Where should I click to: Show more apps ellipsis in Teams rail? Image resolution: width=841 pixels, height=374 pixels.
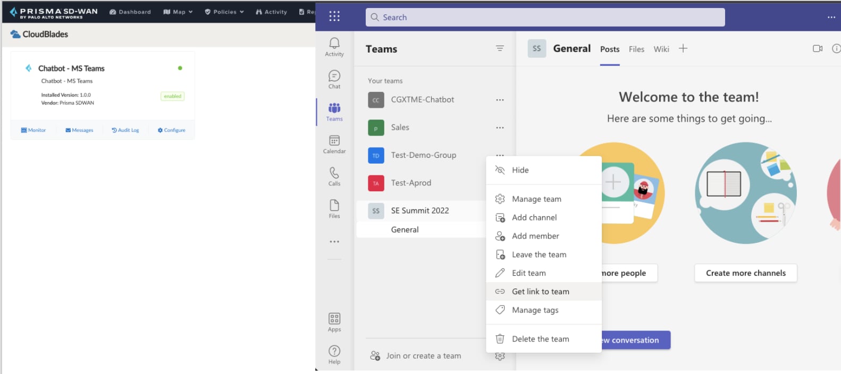334,242
